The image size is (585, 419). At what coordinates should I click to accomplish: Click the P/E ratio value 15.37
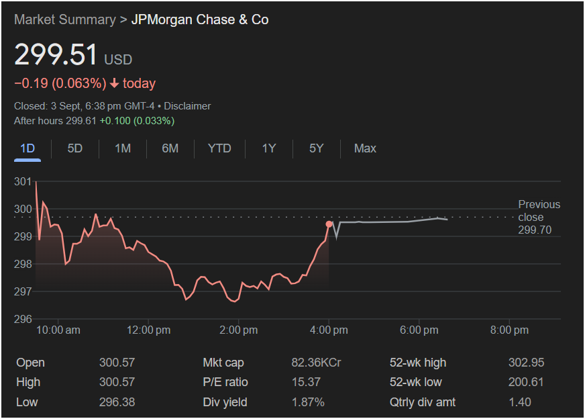tap(306, 382)
